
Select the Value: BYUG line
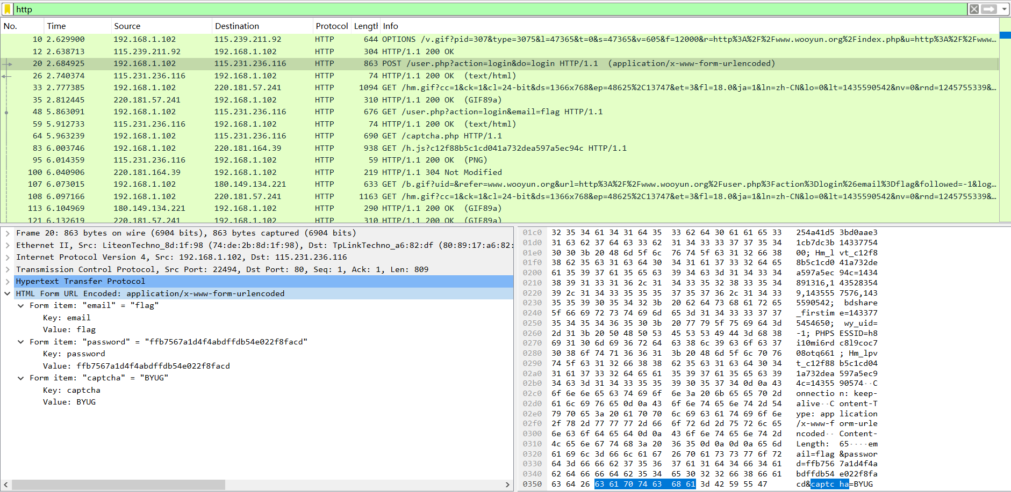tap(69, 402)
